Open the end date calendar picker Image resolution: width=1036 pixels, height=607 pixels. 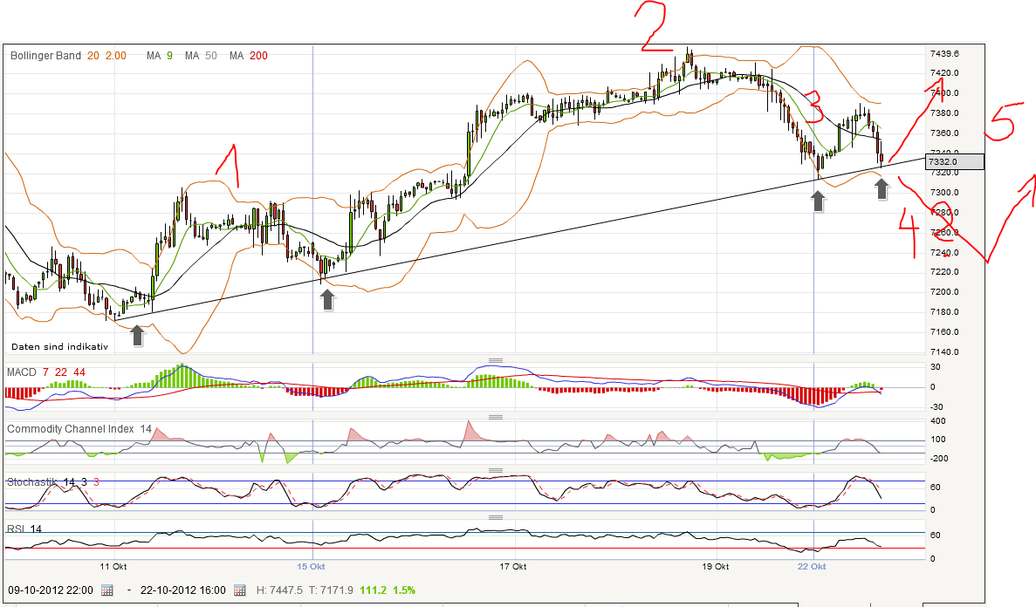238,590
